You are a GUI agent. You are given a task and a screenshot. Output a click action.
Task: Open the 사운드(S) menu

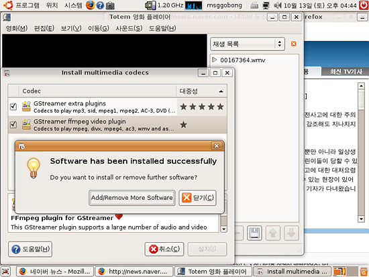[129, 28]
